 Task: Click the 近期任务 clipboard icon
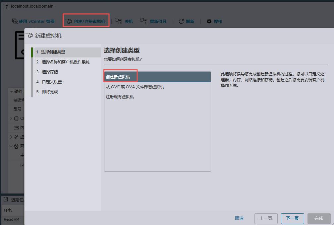pos(6,199)
